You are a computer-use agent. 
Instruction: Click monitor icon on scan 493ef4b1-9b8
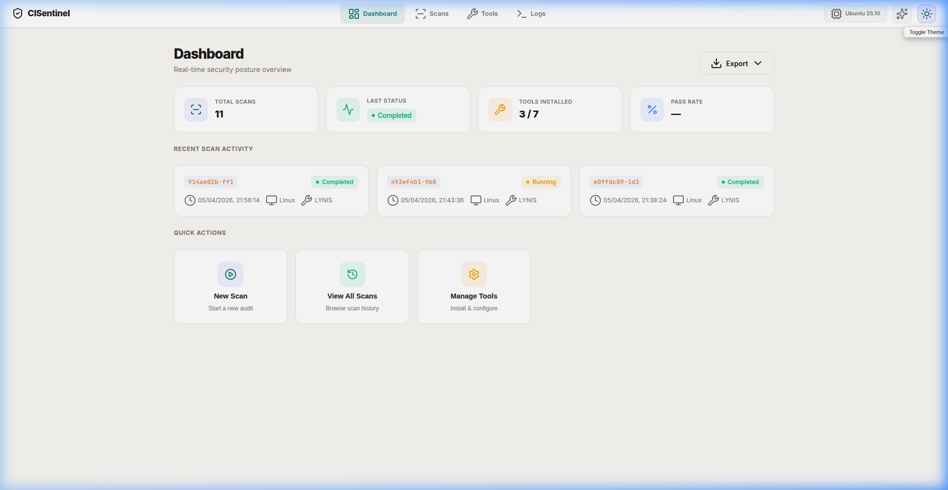[476, 200]
